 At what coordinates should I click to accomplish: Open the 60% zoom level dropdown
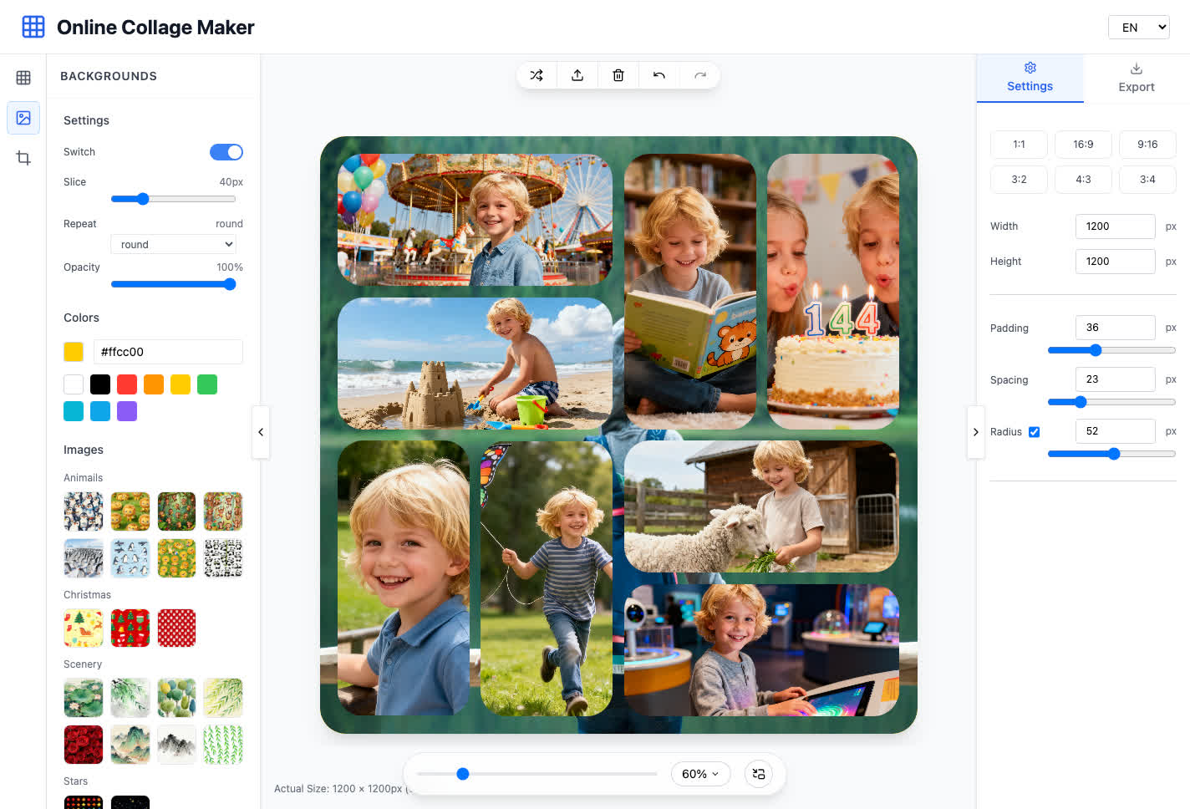click(x=700, y=774)
